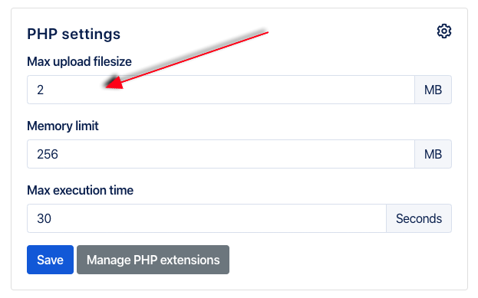This screenshot has width=478, height=298.
Task: Focus the Max upload filesize input field
Action: (221, 90)
